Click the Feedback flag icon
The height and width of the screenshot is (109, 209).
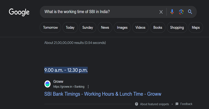[177, 104]
